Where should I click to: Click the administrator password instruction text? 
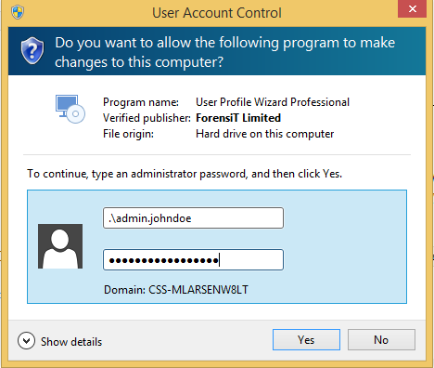[x=185, y=174]
